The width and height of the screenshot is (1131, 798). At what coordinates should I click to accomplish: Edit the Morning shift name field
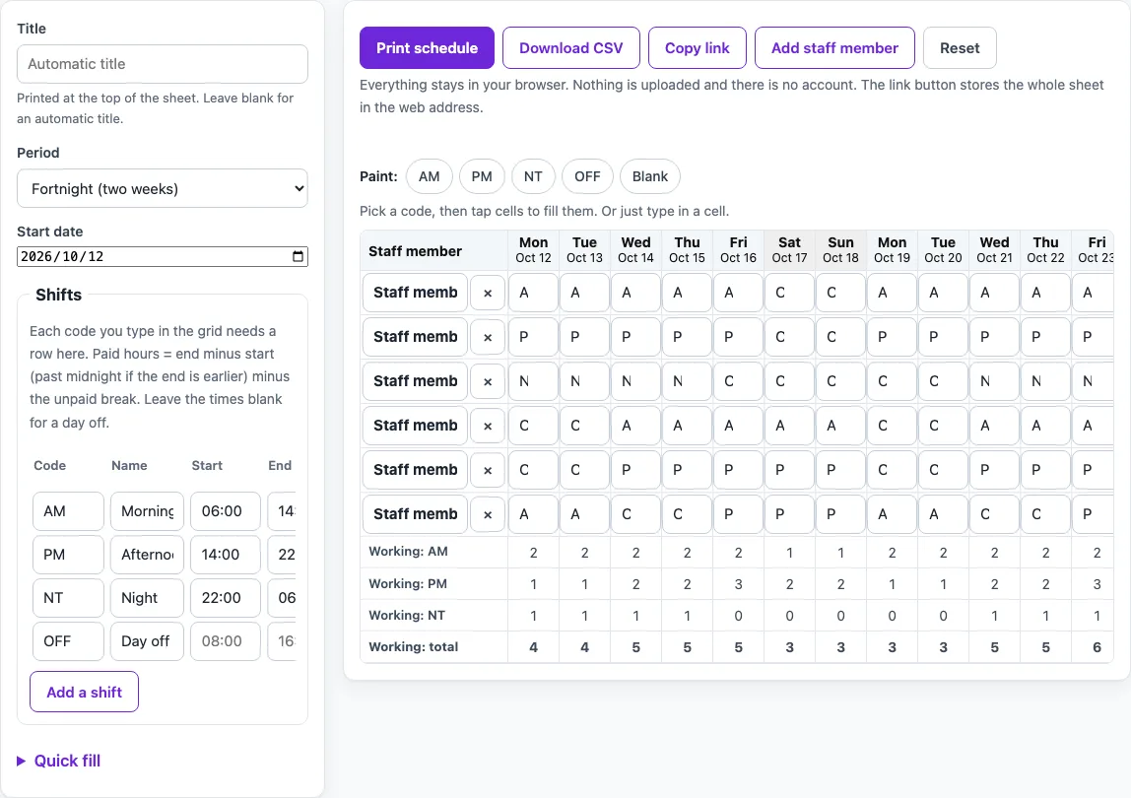coord(147,511)
